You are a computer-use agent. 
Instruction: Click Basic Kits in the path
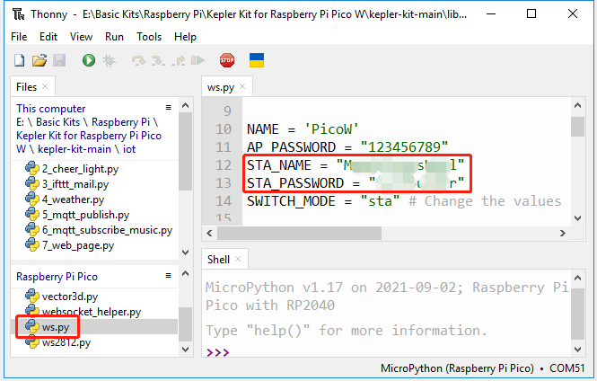[57, 122]
